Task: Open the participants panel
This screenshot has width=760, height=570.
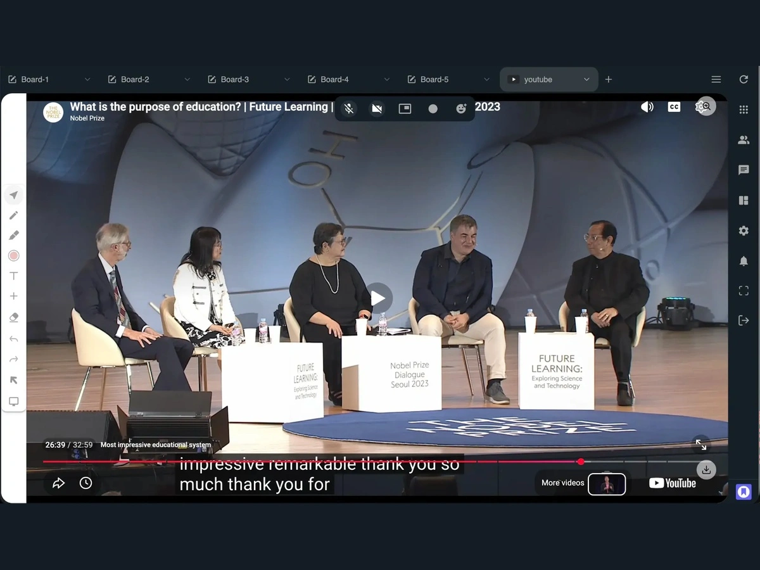Action: (744, 140)
